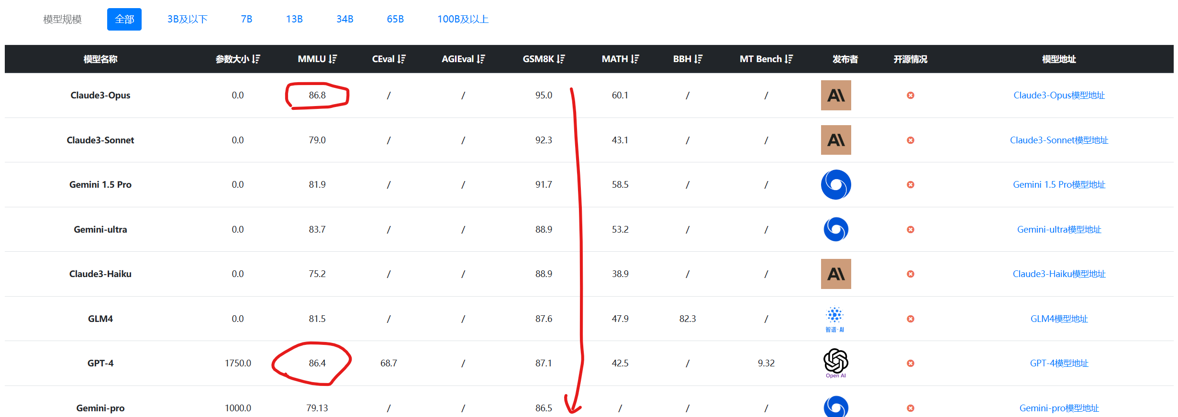Filter models by 7B size
This screenshot has height=417, width=1178.
point(246,19)
